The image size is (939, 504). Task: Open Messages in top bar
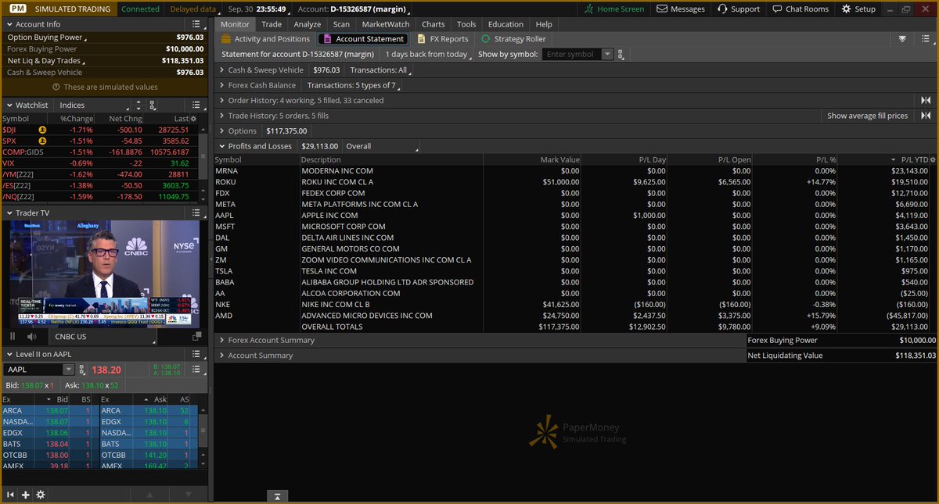coord(681,9)
